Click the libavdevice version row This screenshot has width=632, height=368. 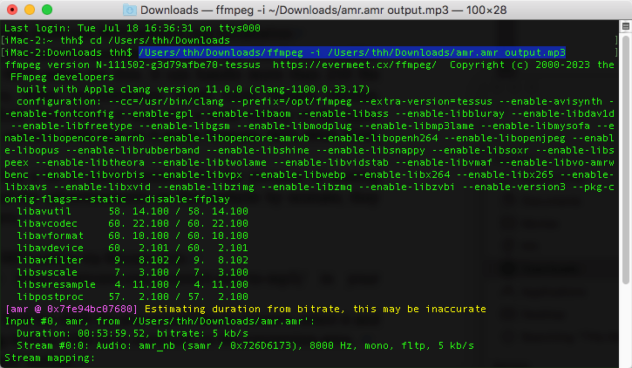(x=133, y=248)
